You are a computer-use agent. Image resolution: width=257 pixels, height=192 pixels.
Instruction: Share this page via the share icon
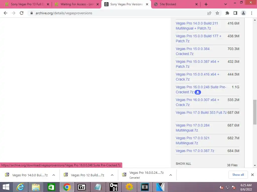[x=209, y=13]
